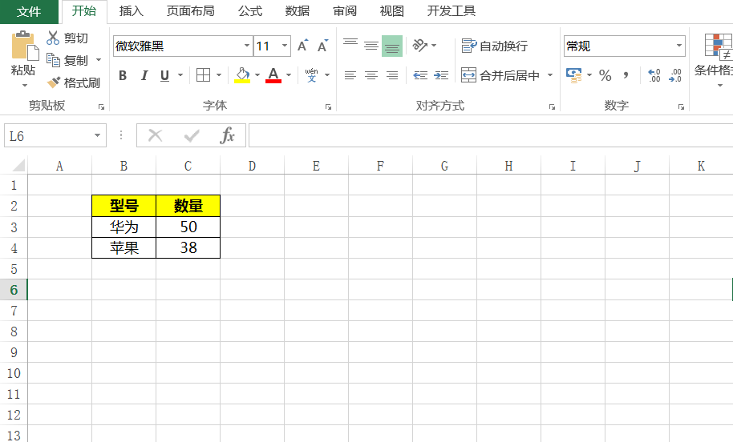Apply comma thousands separator style
Screen dimensions: 733x442
click(626, 75)
